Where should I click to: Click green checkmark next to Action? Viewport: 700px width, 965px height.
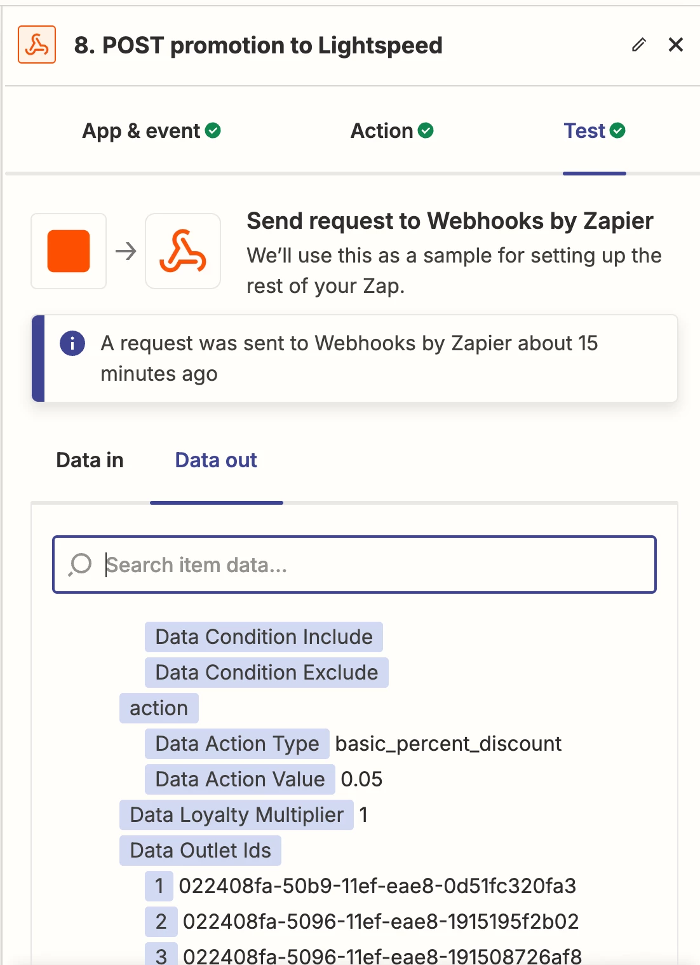426,131
